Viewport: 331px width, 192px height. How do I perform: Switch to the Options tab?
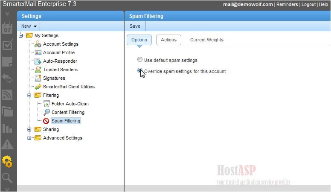[x=139, y=40]
